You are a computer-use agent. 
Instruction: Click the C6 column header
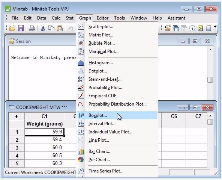174,116
